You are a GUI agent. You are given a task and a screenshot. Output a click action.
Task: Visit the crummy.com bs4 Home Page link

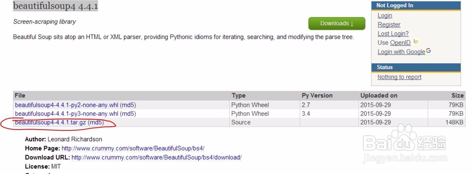[133, 148]
